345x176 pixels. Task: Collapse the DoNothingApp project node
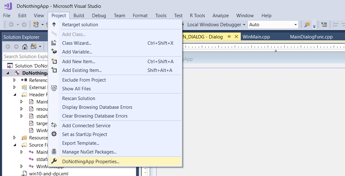click(x=8, y=73)
